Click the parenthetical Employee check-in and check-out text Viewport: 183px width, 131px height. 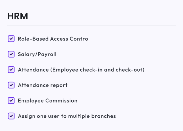pyautogui.click(x=97, y=70)
